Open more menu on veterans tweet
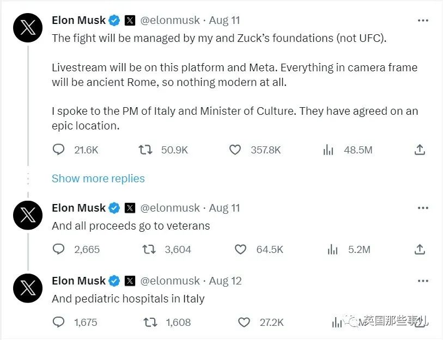Image resolution: width=443 pixels, height=340 pixels. [423, 208]
